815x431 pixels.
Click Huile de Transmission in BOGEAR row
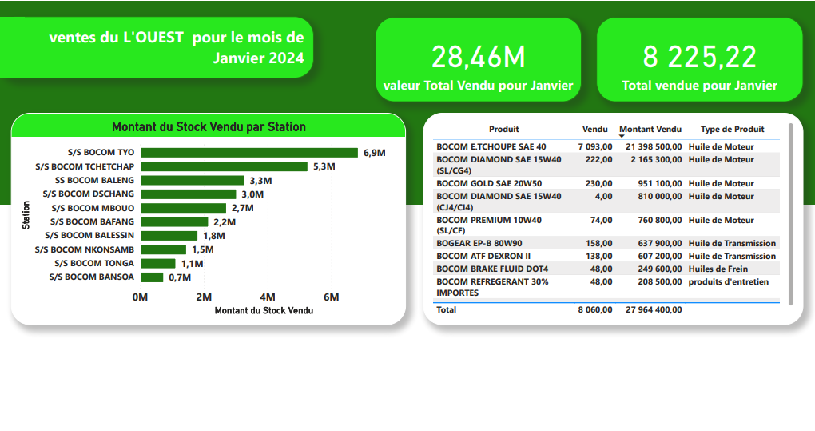732,243
